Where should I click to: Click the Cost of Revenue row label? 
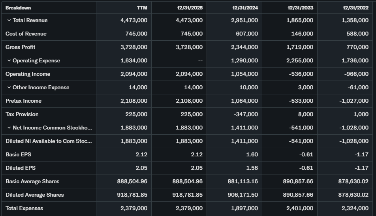[x=26, y=34]
